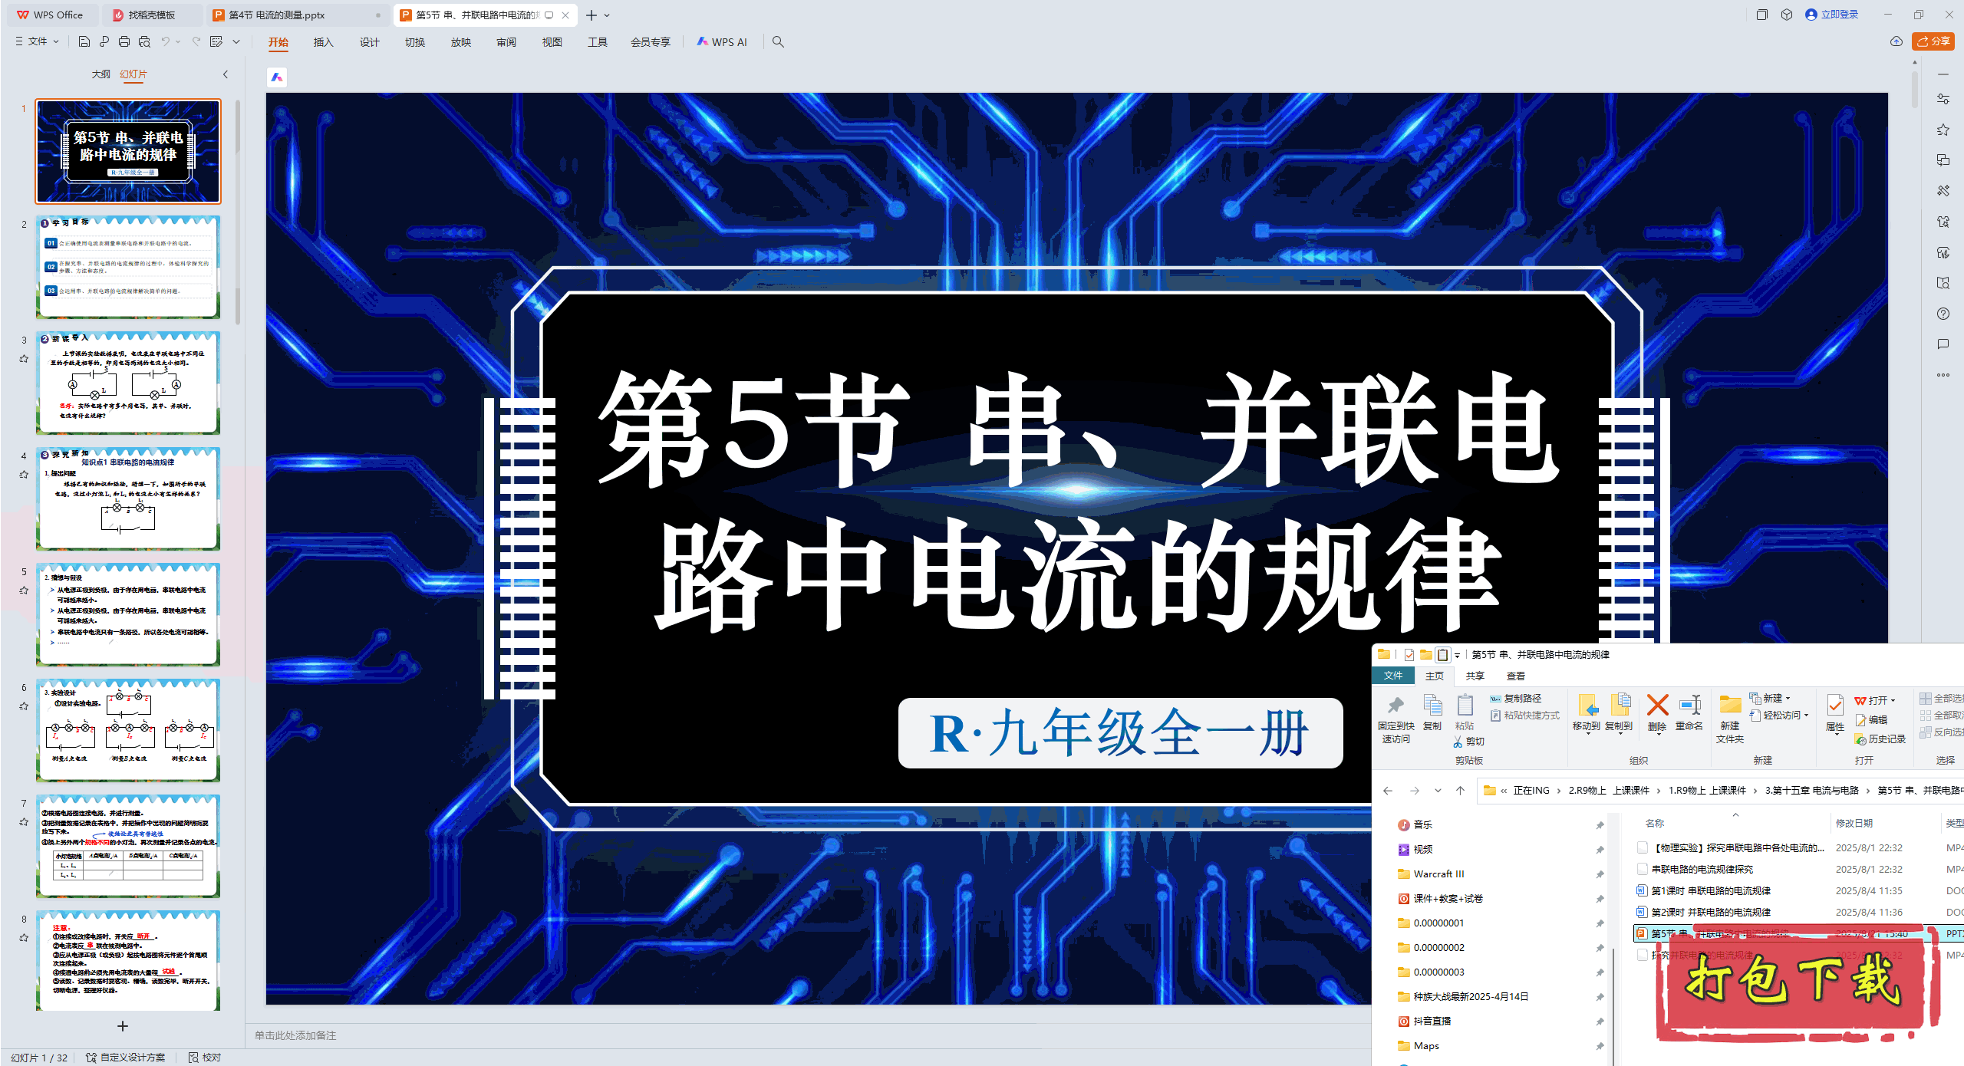Open the search magnifier in WPS ribbon
The image size is (1964, 1066).
click(778, 42)
